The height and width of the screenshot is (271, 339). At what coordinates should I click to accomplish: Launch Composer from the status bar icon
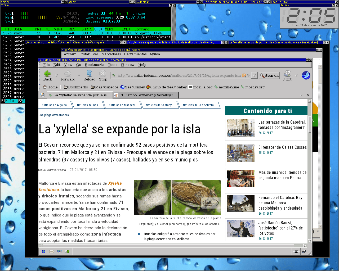59,251
